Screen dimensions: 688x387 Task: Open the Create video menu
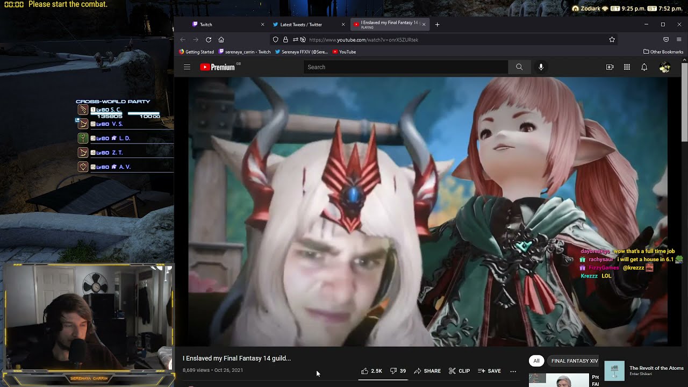click(x=610, y=67)
